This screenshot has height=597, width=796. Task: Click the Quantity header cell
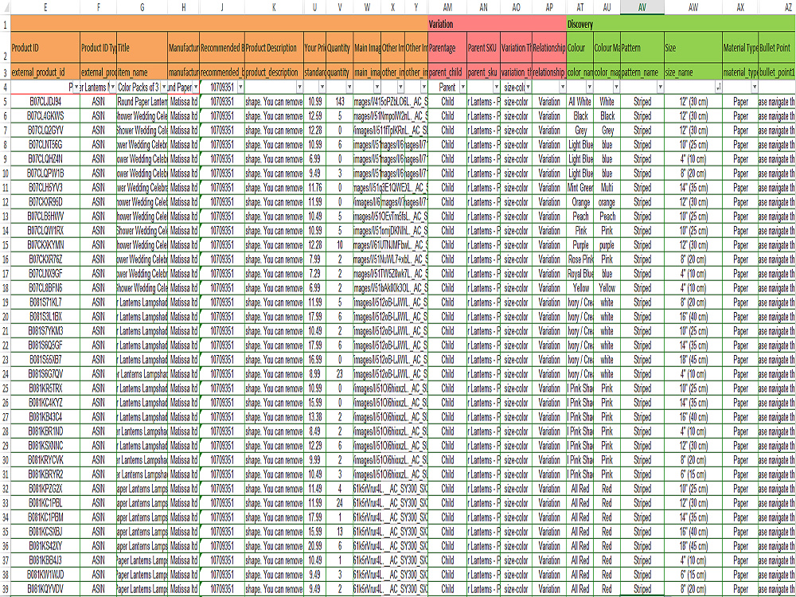[339, 49]
